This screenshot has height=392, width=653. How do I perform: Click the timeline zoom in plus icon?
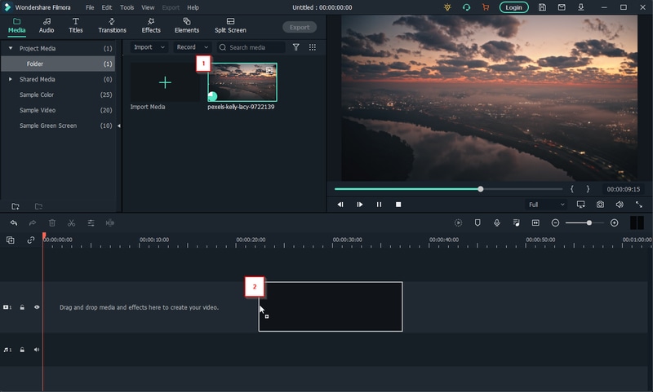(x=615, y=223)
